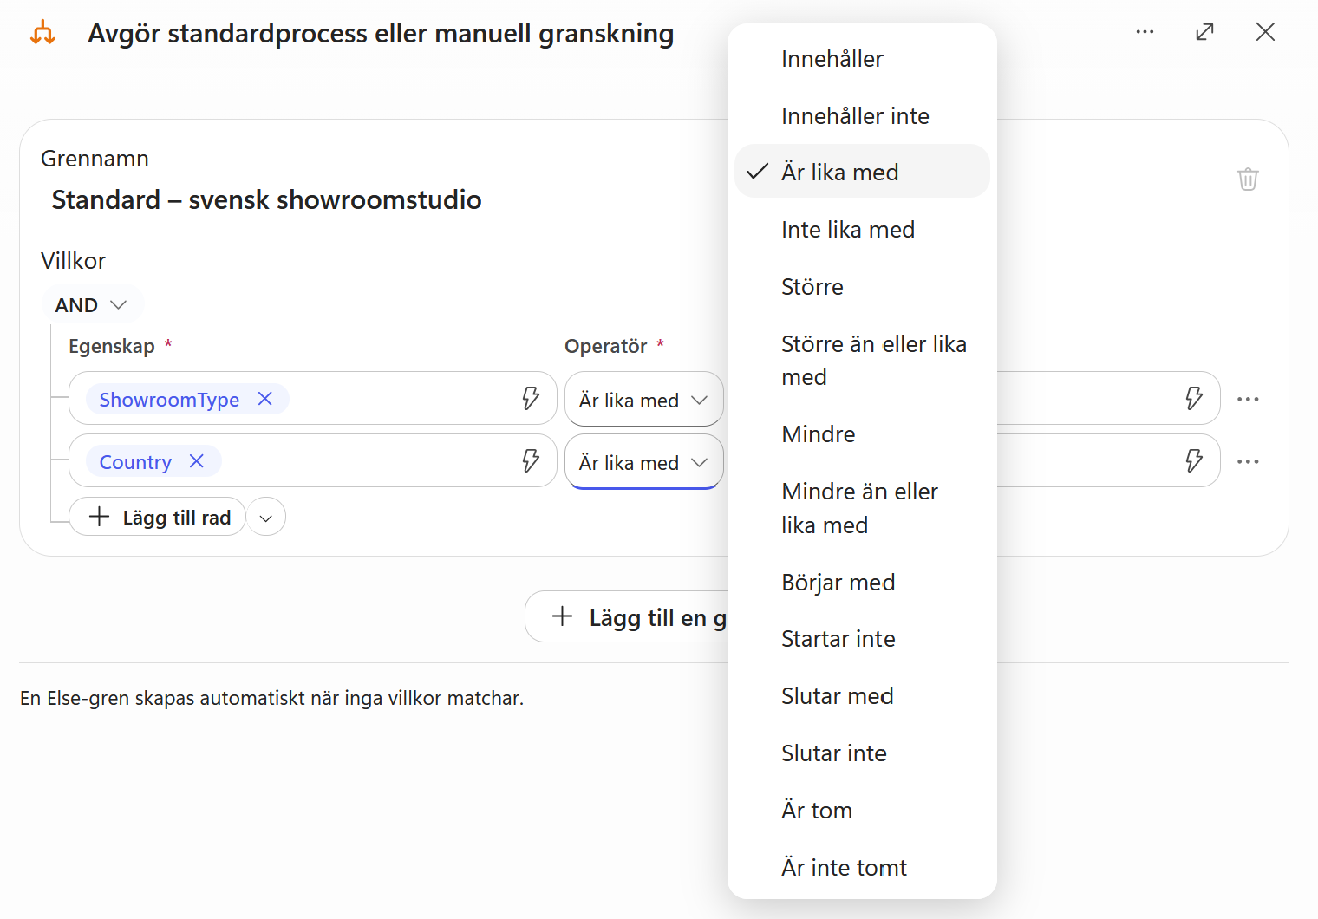
Task: Select Slutar med operator
Action: coord(862,696)
